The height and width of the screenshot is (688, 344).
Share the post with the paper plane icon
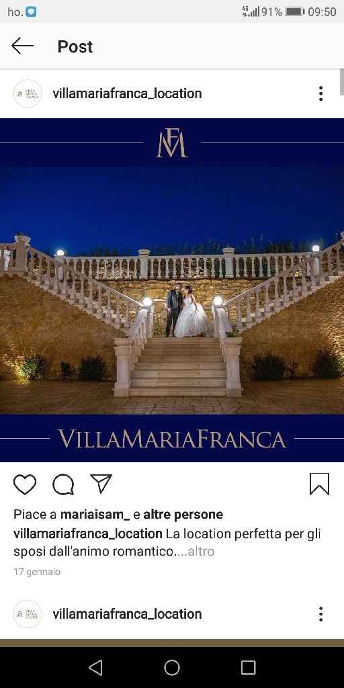[x=101, y=484]
